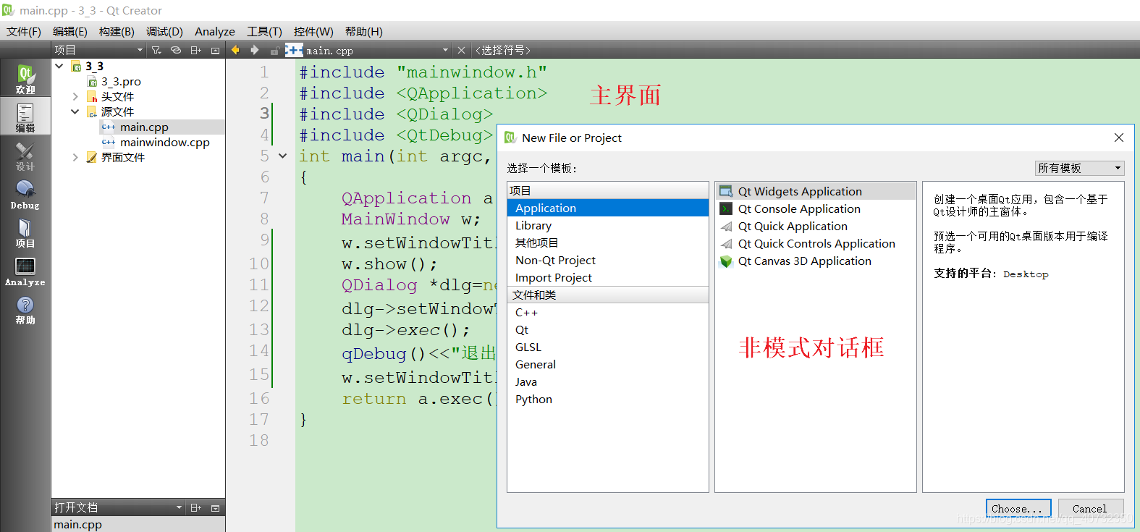1140x532 pixels.
Task: Open the 文件(F) menu
Action: [24, 31]
